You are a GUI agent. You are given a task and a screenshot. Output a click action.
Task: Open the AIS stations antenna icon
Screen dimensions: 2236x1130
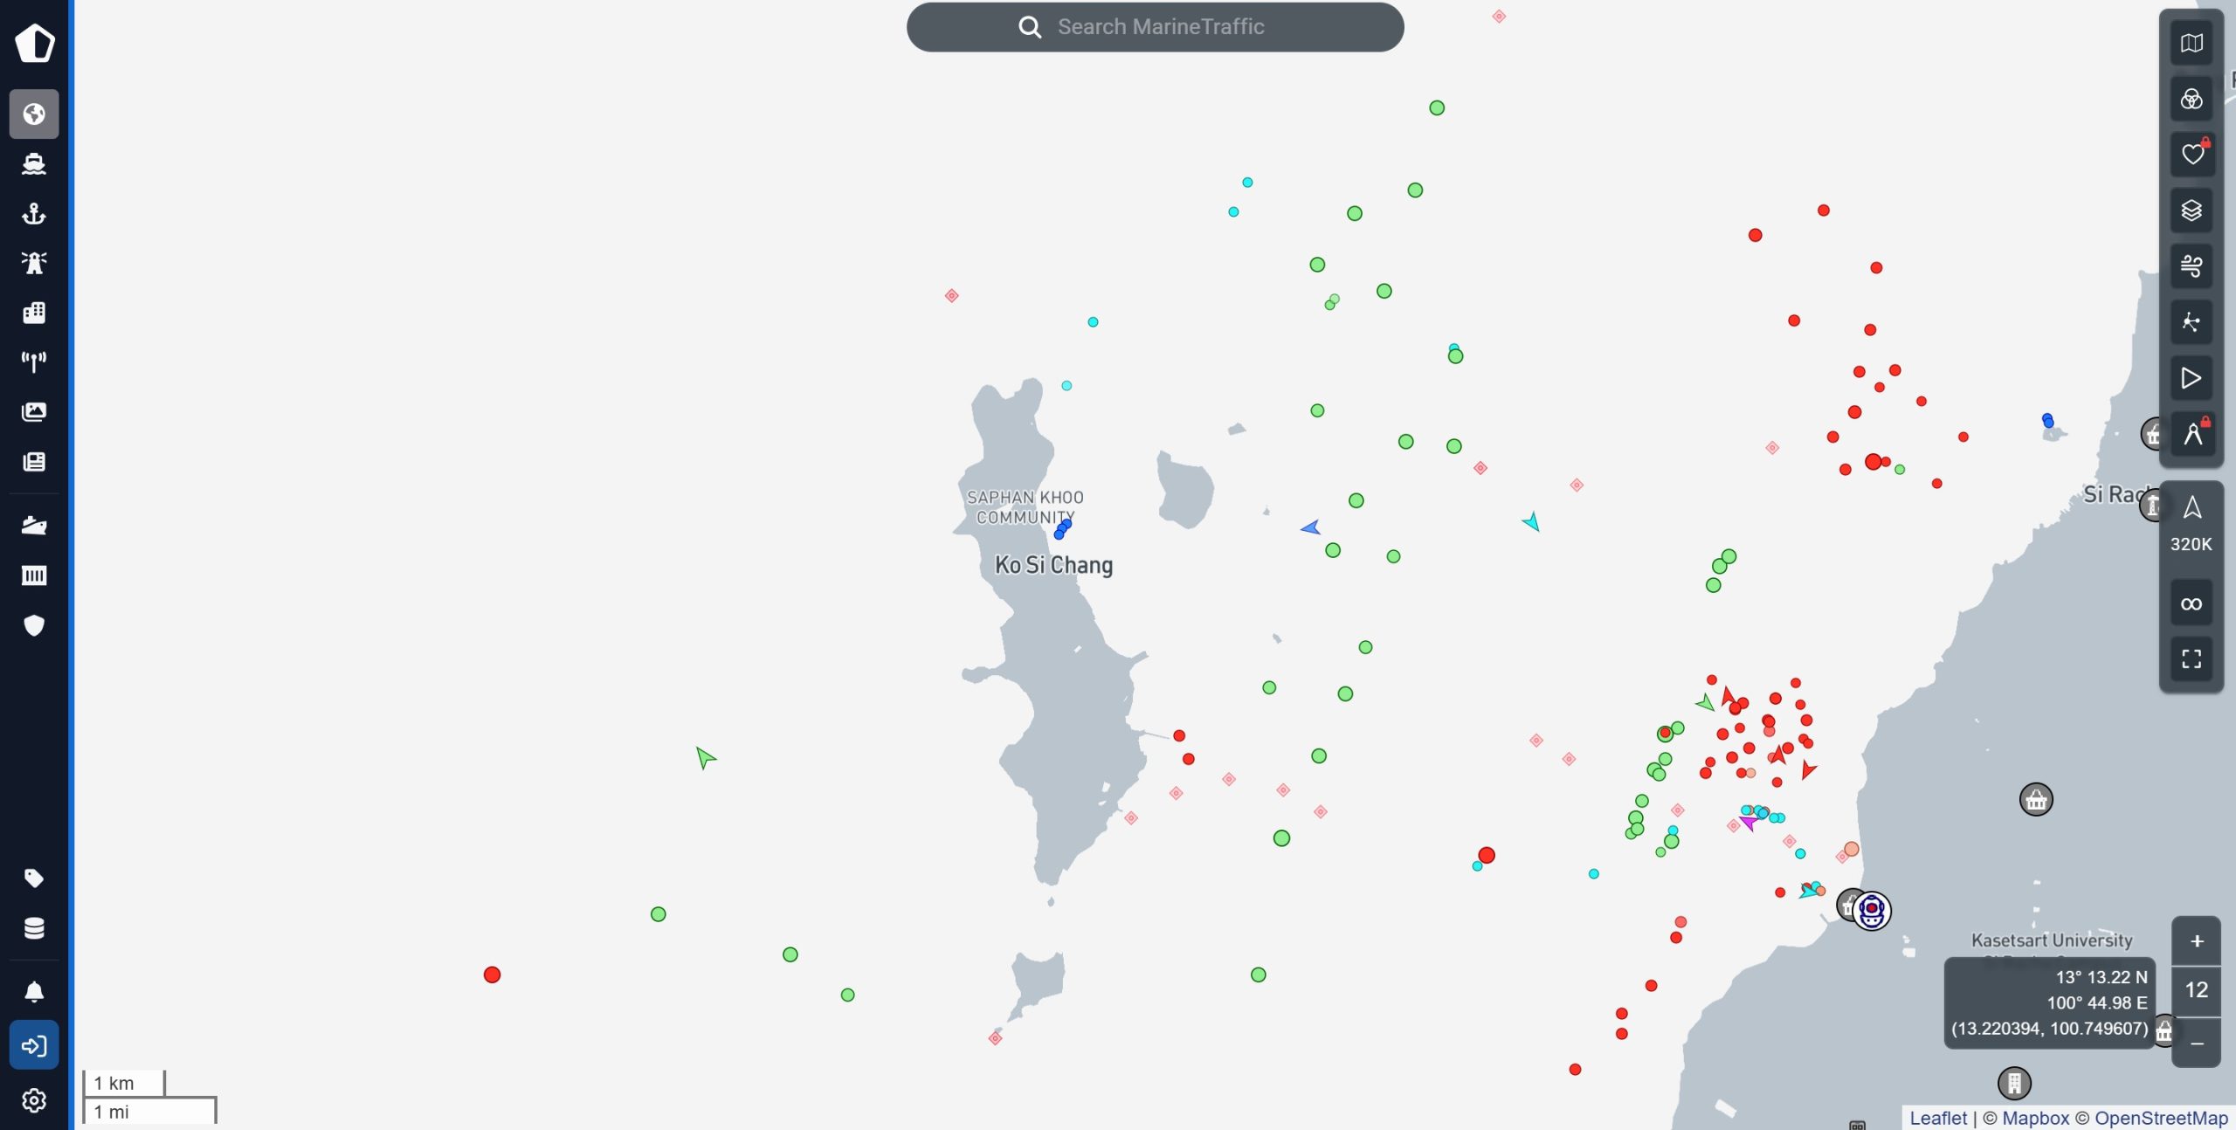click(34, 362)
